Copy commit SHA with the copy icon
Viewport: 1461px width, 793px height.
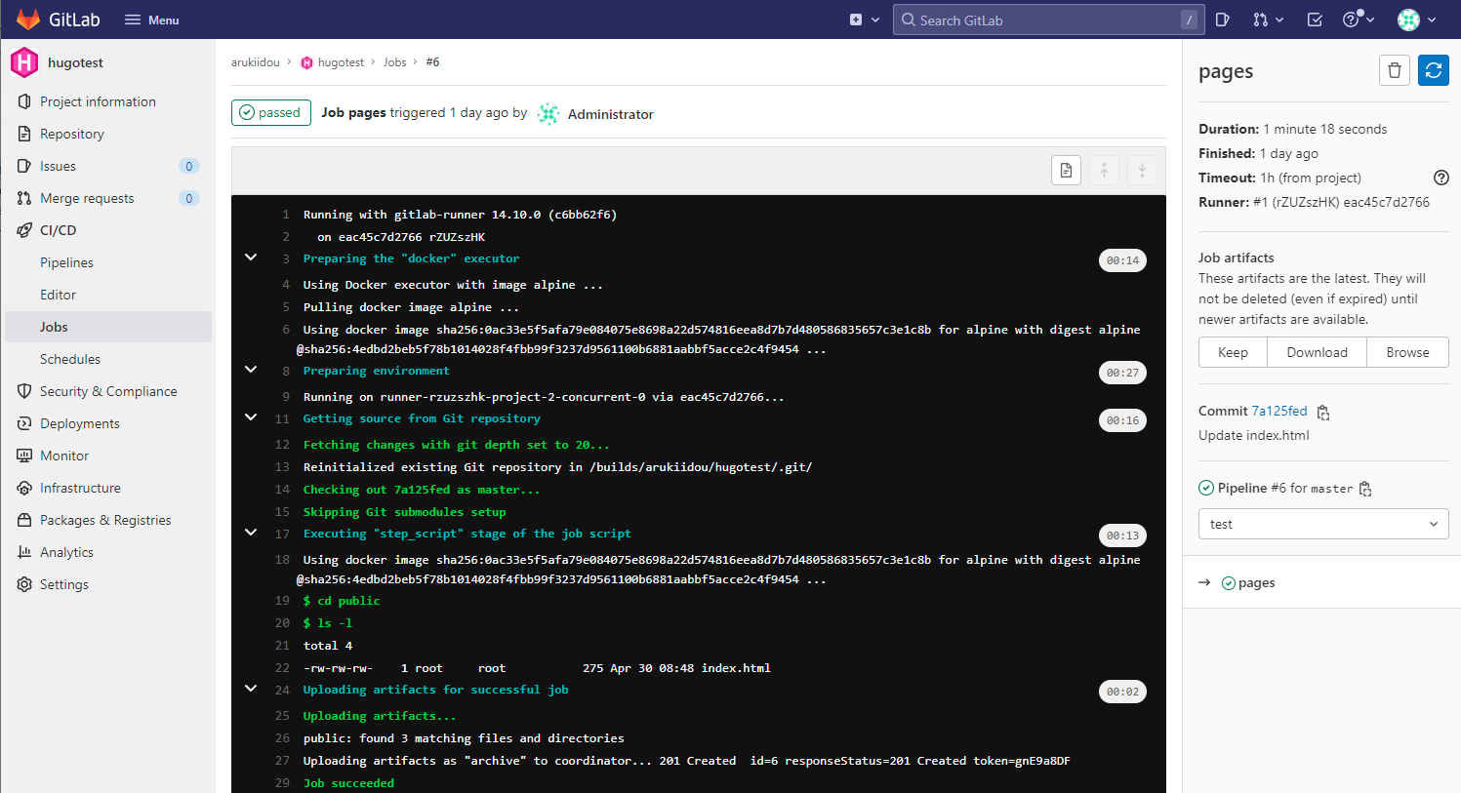coord(1323,413)
